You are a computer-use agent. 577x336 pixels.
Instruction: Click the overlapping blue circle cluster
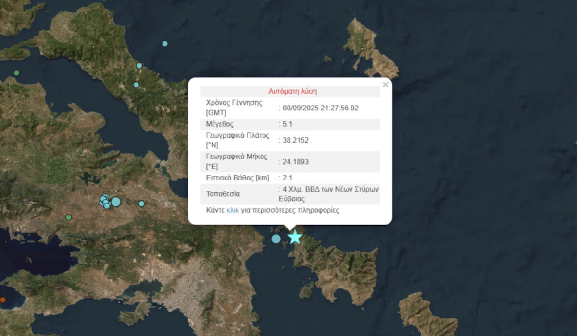(105, 201)
